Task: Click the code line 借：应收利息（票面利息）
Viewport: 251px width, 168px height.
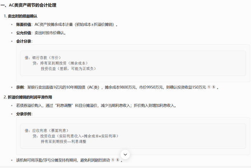Action: (46, 131)
